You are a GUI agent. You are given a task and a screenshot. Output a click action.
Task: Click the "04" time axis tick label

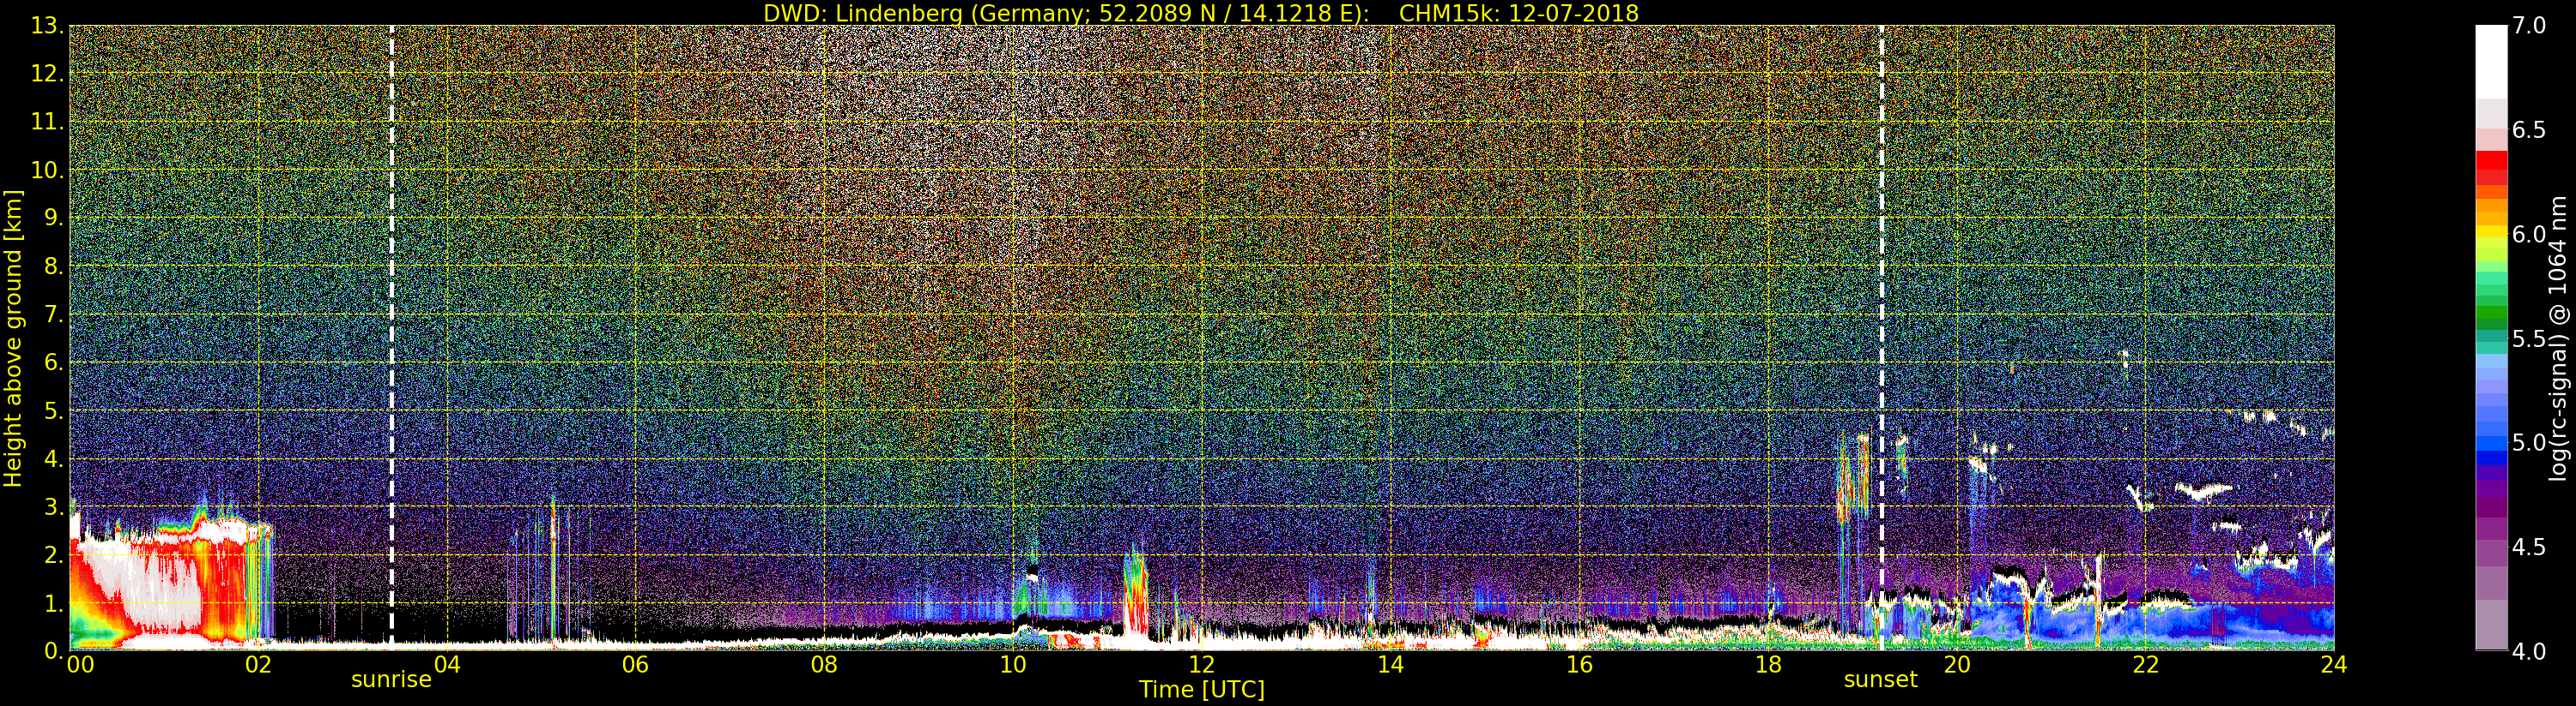[x=447, y=664]
